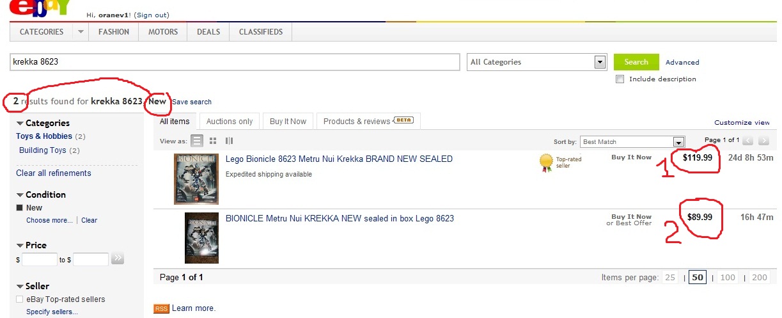The width and height of the screenshot is (782, 318).
Task: Click Sign out link
Action: [x=152, y=15]
